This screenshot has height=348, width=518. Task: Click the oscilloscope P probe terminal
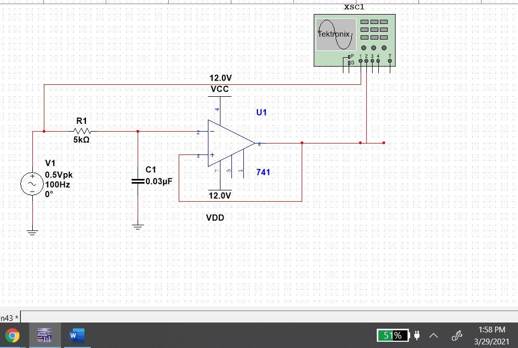(x=349, y=57)
